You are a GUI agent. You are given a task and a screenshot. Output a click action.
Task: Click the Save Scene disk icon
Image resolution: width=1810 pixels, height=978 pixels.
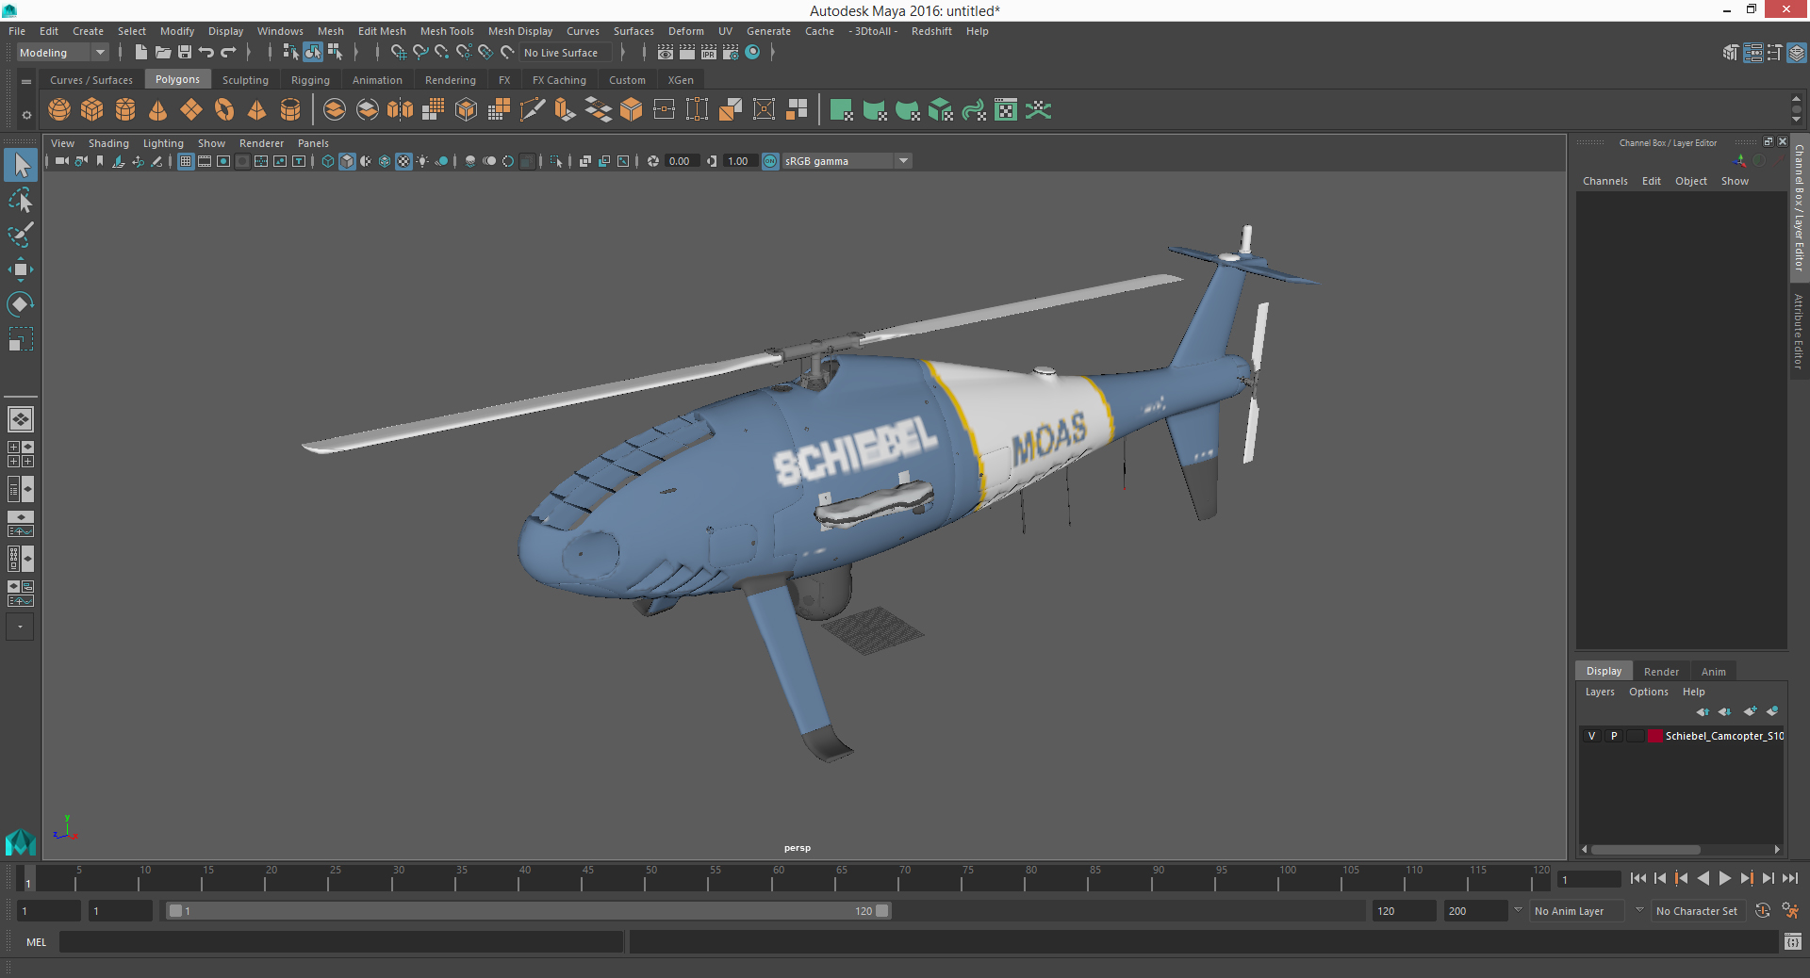point(185,53)
